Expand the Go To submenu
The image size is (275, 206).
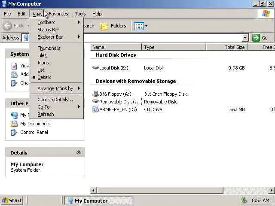click(56, 107)
